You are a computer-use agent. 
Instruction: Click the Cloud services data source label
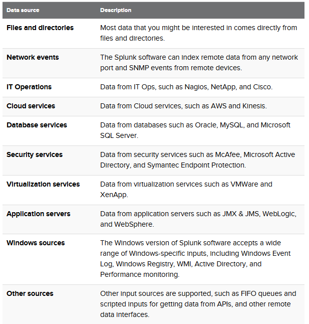[x=31, y=106]
